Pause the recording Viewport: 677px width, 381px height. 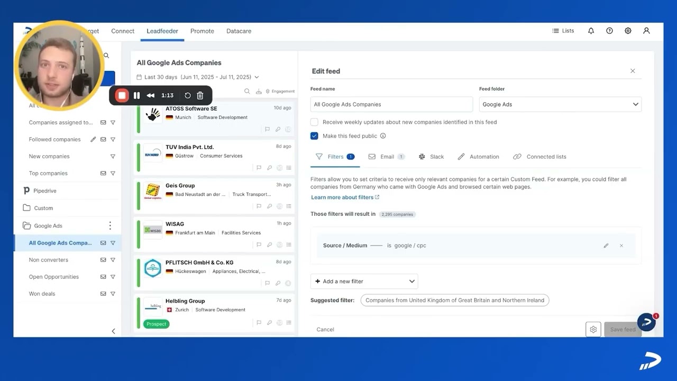(136, 95)
